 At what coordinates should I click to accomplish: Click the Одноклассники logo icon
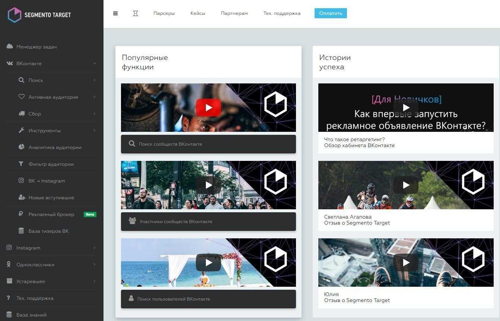(9, 264)
